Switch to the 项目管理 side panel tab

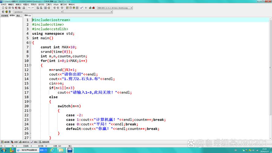pyautogui.click(x=4, y=15)
